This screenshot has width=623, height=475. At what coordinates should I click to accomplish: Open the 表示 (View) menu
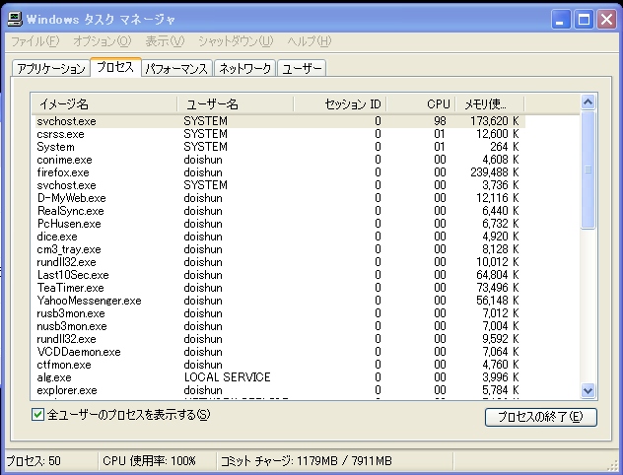[x=164, y=41]
